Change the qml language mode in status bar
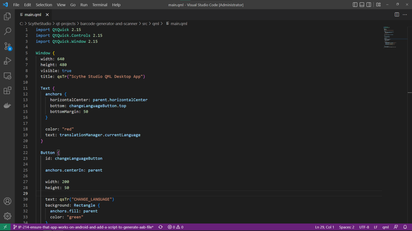412x231 pixels. 385,227
